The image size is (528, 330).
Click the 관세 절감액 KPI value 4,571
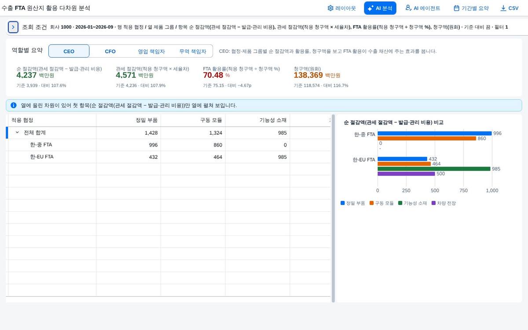126,75
